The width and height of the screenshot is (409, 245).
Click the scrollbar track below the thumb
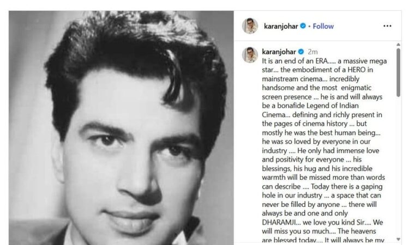(398, 167)
